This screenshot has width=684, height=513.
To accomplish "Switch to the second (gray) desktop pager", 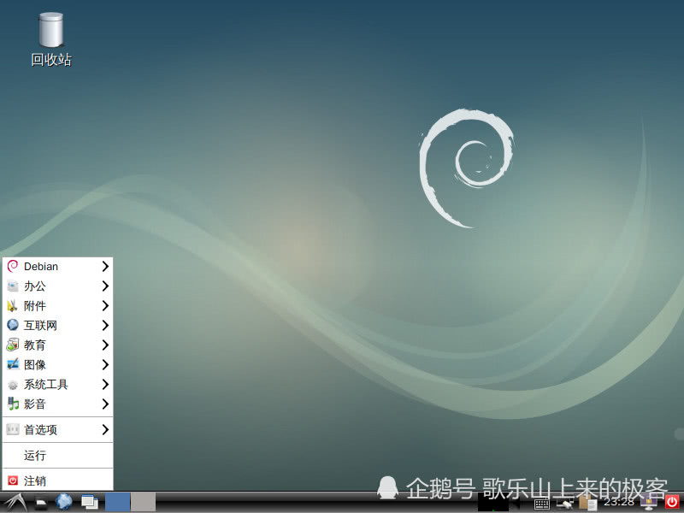I will [x=143, y=502].
